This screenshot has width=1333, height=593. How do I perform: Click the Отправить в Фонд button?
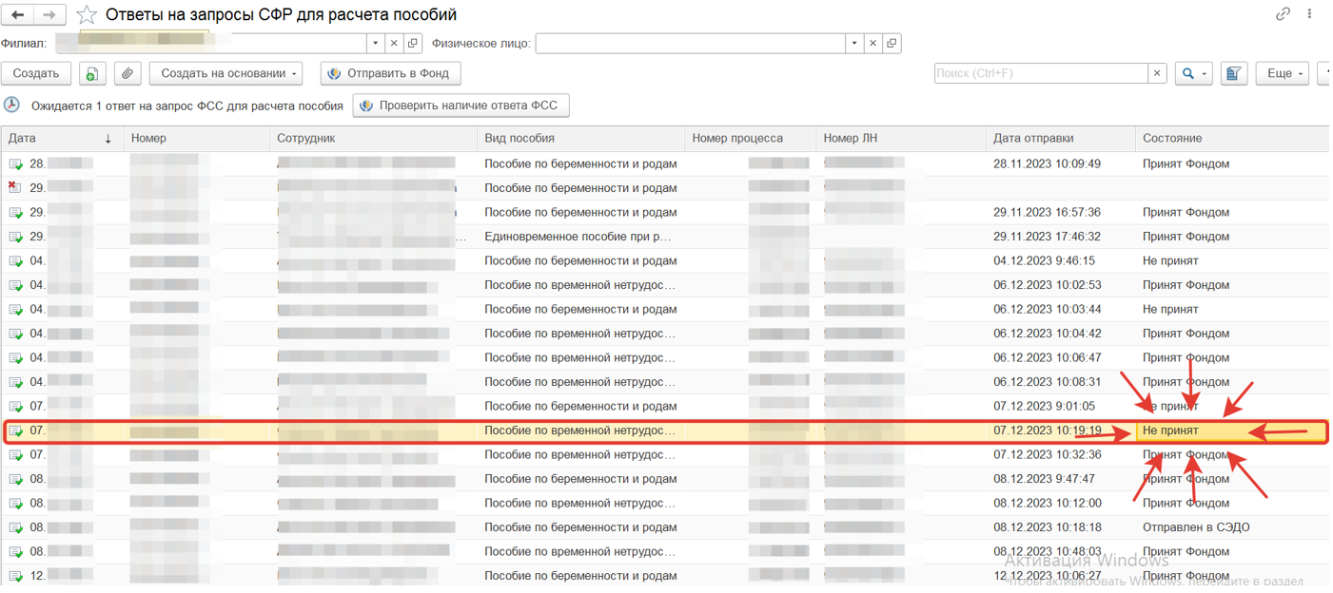tap(390, 74)
